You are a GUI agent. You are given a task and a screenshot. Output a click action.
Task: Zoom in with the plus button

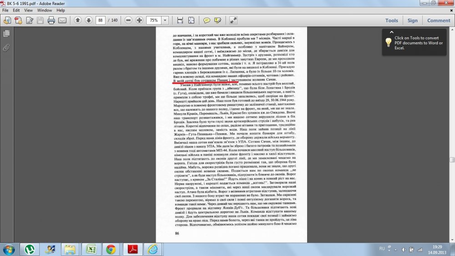(x=139, y=20)
